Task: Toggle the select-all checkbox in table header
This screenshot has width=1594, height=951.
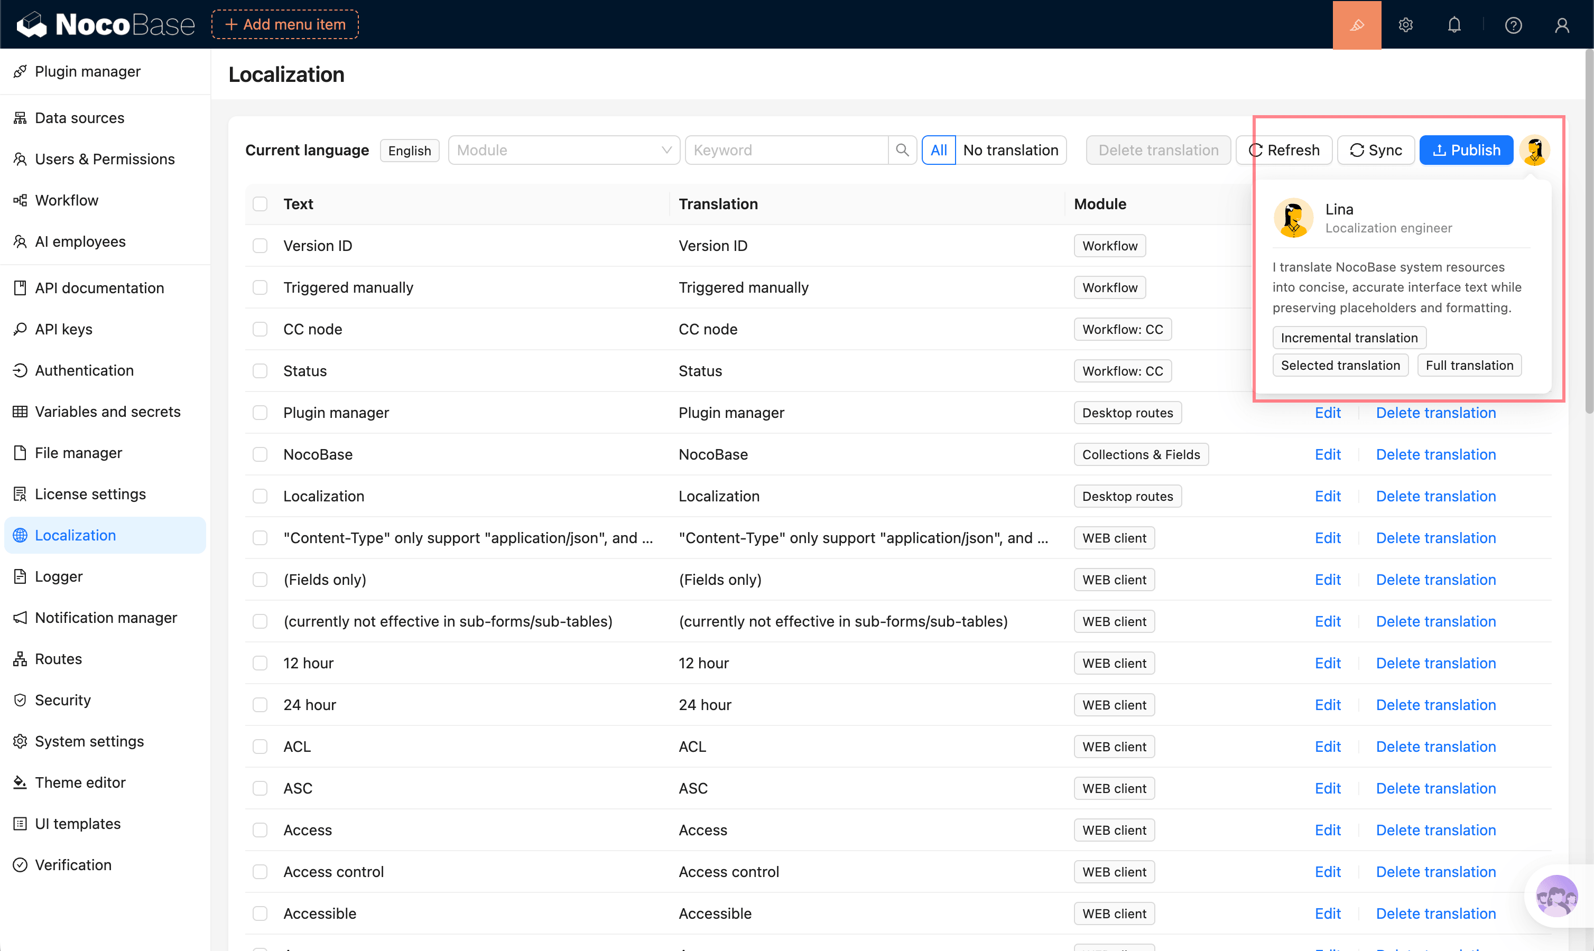Action: click(260, 204)
